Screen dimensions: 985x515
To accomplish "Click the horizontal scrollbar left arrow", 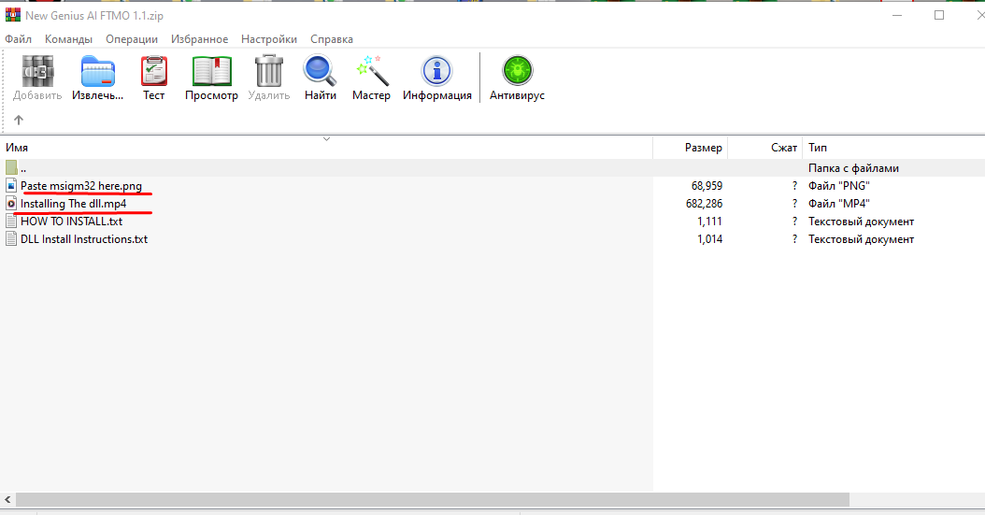I will (7, 500).
